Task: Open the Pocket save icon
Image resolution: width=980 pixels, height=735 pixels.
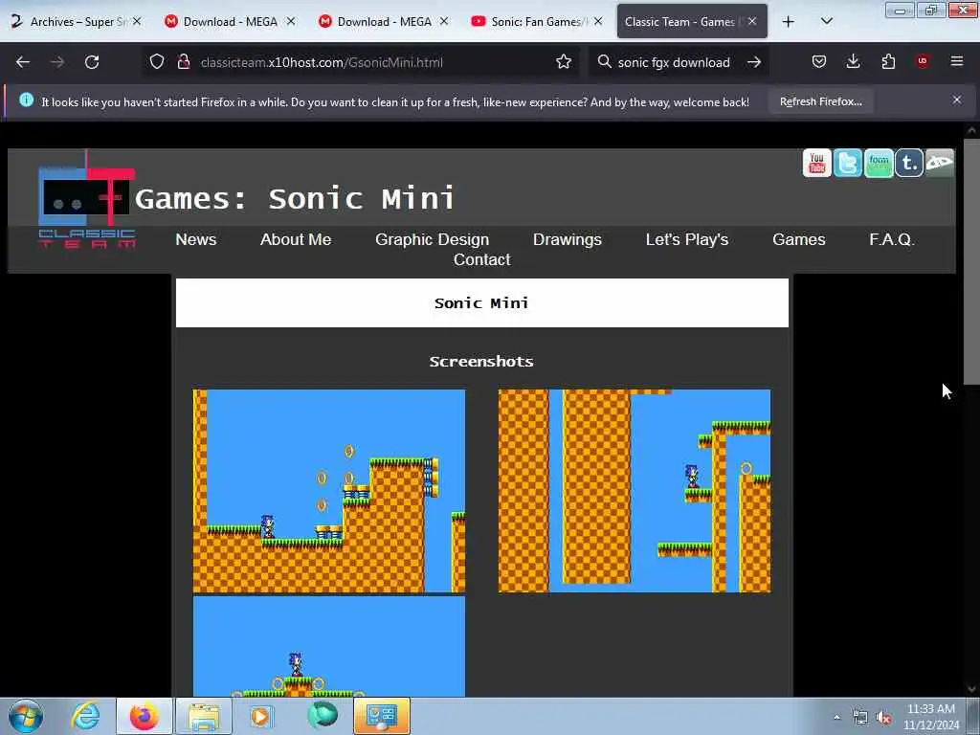Action: (x=819, y=62)
